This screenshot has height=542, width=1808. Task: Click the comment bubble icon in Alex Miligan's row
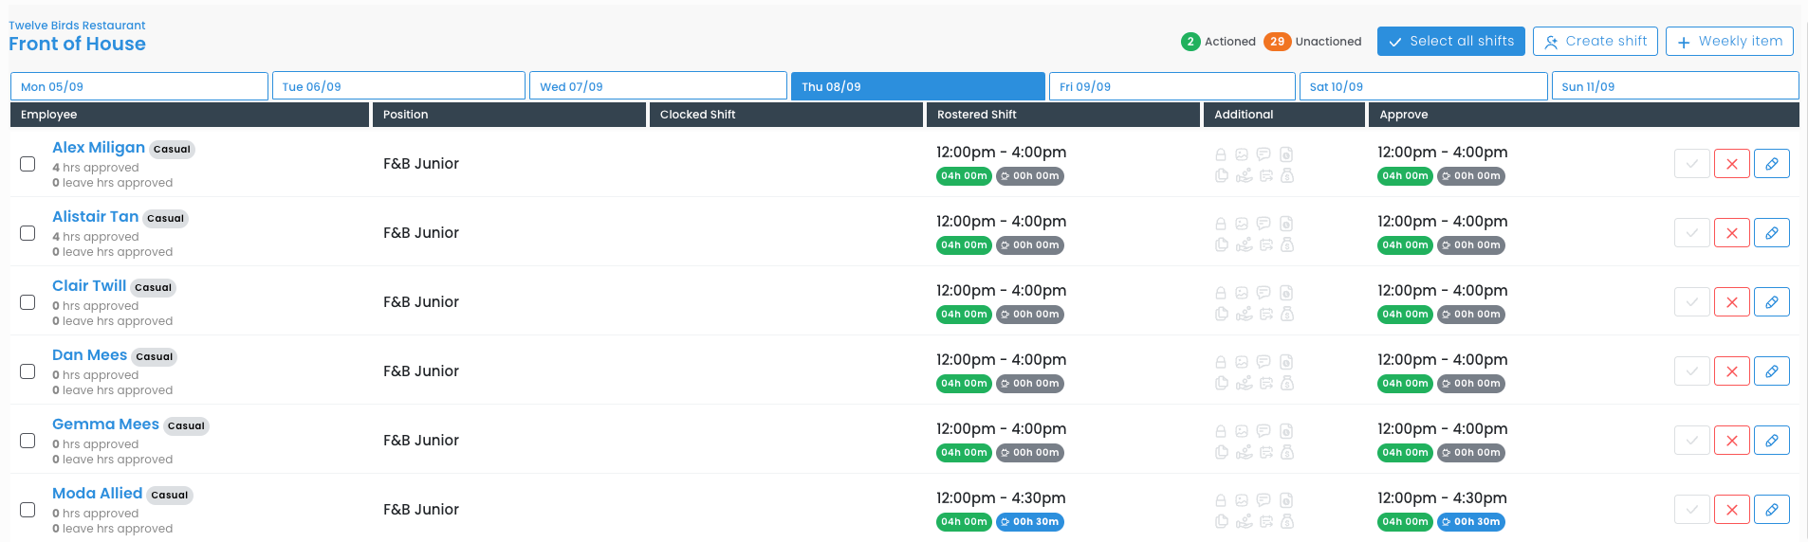(1264, 154)
